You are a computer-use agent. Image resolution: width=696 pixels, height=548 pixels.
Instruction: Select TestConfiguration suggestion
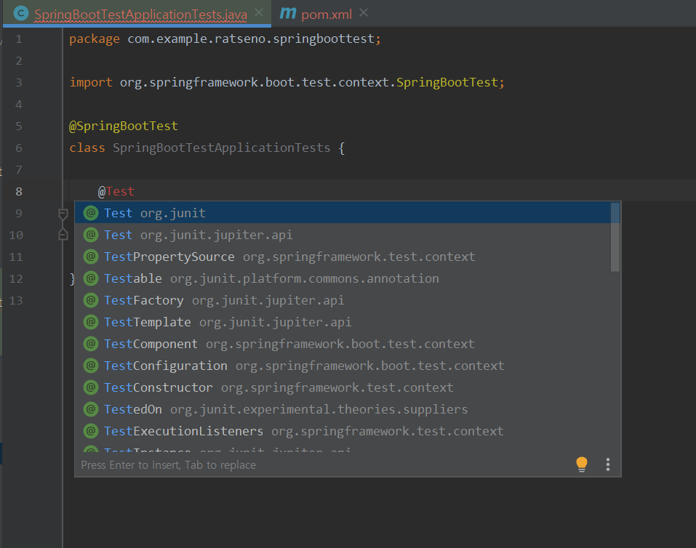(343, 365)
